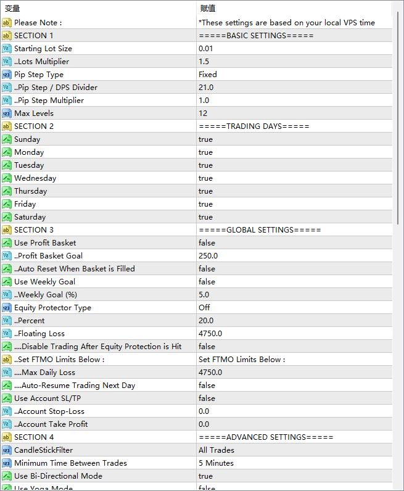Click the string icon beside Please Note
The height and width of the screenshot is (491, 404).
[x=7, y=23]
